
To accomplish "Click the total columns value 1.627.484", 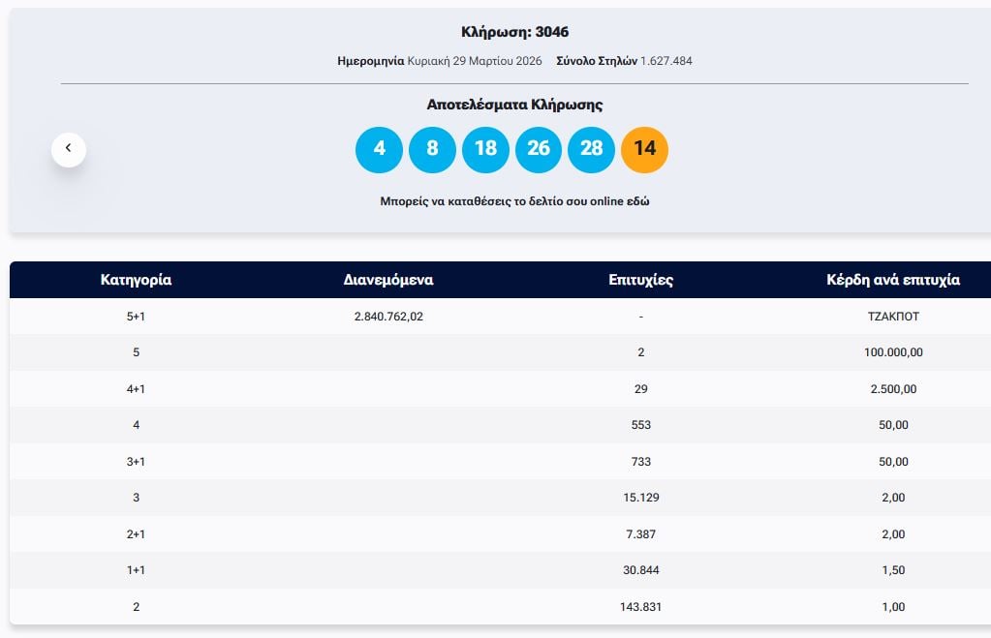I will pyautogui.click(x=666, y=61).
